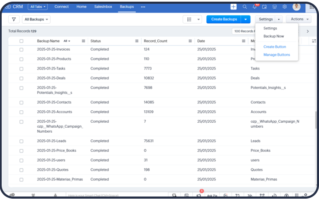Select the 2025-01-25-Invoices checkbox

[x=21, y=50]
